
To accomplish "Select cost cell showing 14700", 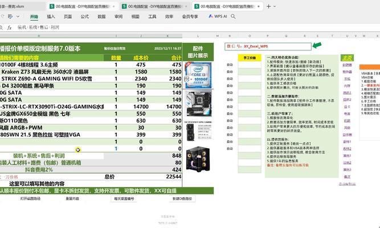I will point(141,107).
